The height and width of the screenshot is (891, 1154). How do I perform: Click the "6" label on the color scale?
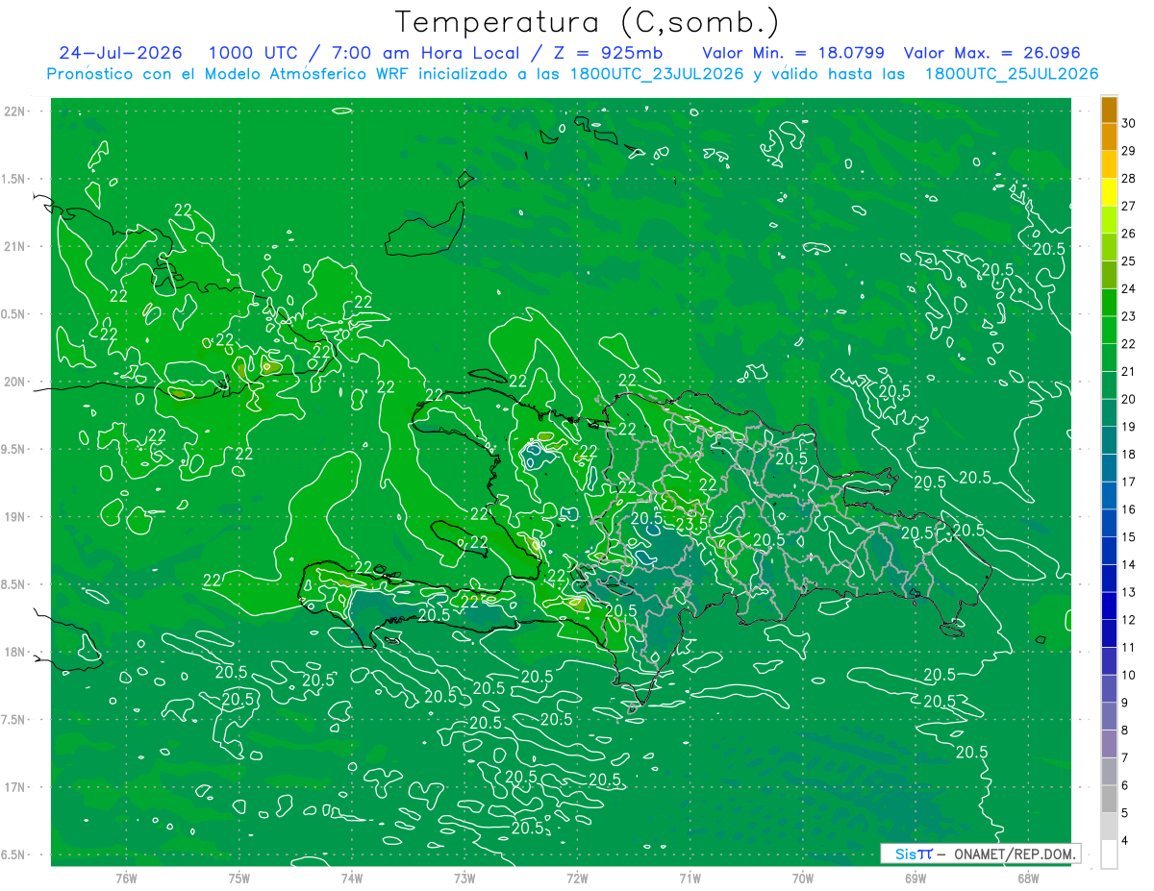coord(1126,785)
